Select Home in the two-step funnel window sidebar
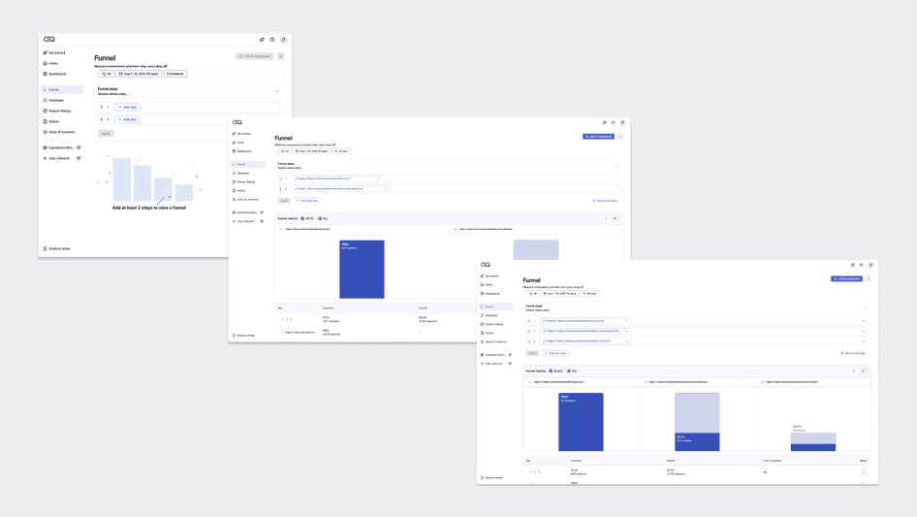Screen dimensions: 917x517 pos(241,143)
